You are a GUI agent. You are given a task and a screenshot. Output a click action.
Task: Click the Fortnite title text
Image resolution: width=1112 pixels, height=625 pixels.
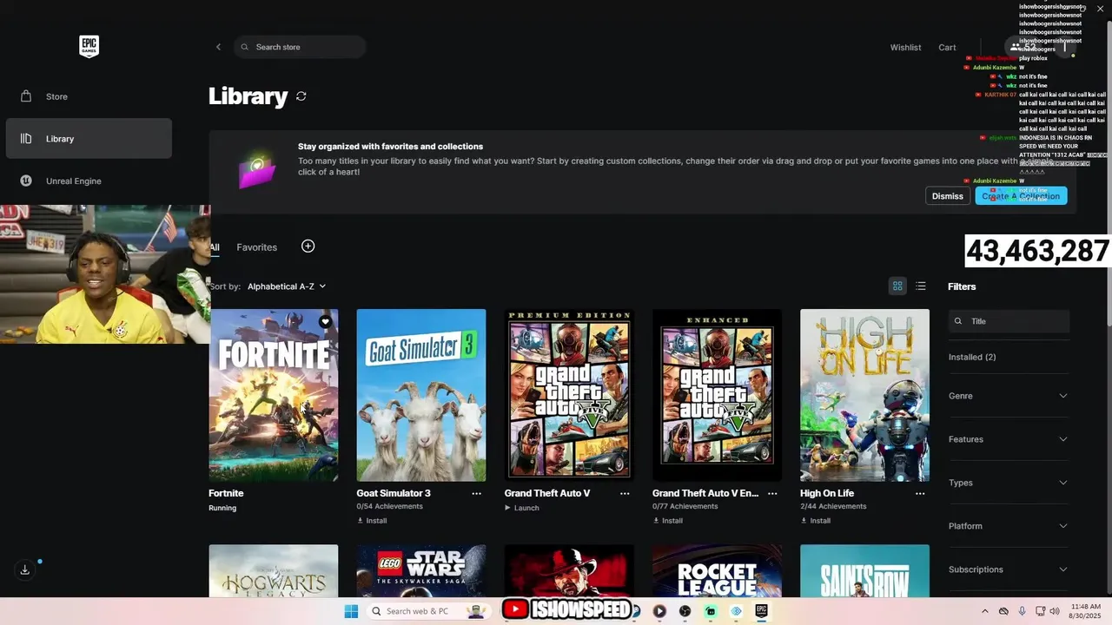pyautogui.click(x=226, y=493)
